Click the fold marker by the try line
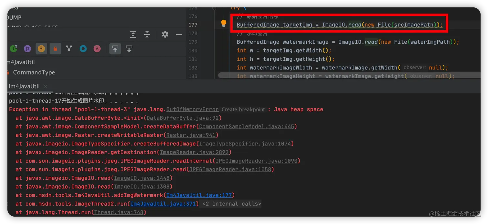This screenshot has height=224, width=488. click(214, 9)
